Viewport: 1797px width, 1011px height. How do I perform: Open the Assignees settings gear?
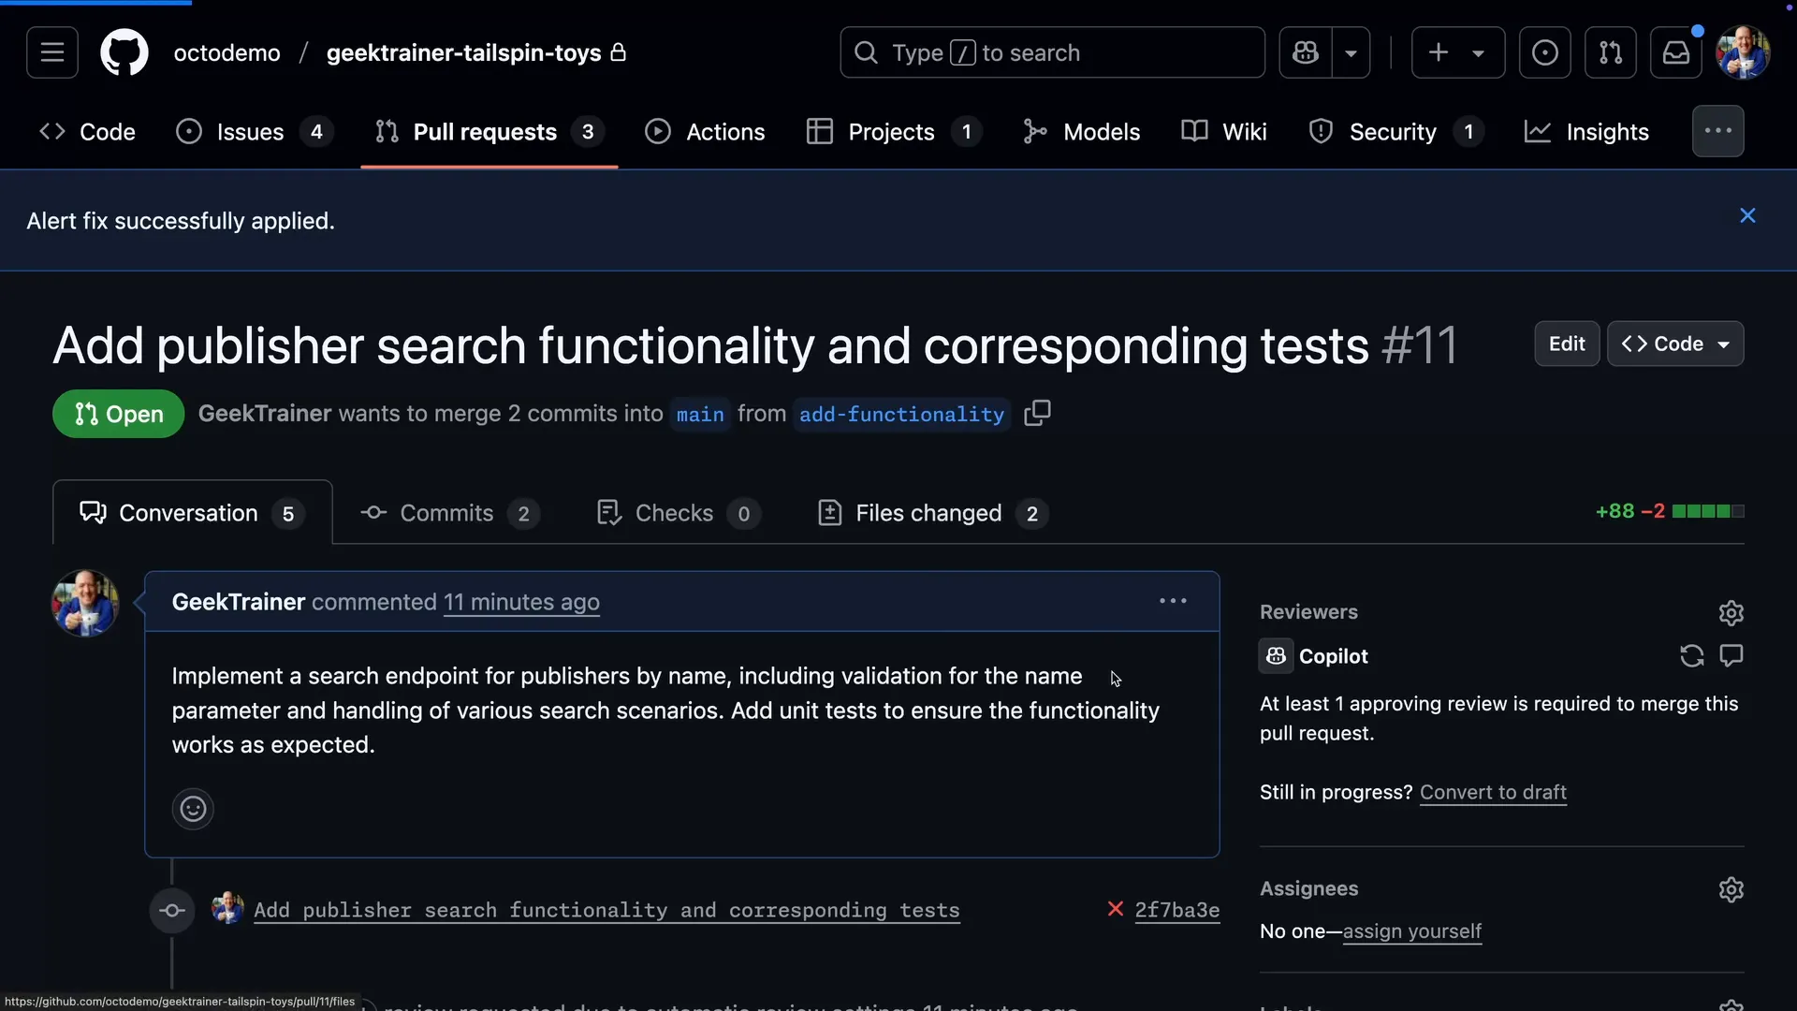[1731, 889]
